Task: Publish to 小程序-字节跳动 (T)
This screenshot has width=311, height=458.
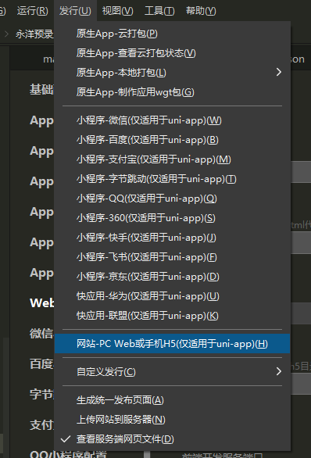Action: pos(172,179)
